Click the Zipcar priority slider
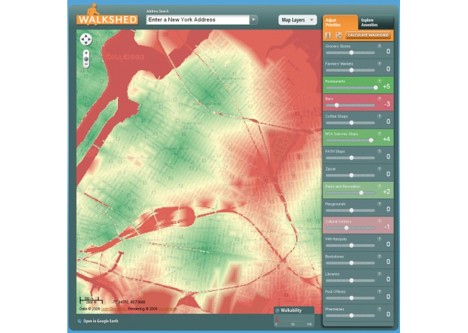The height and width of the screenshot is (333, 468). [x=350, y=175]
